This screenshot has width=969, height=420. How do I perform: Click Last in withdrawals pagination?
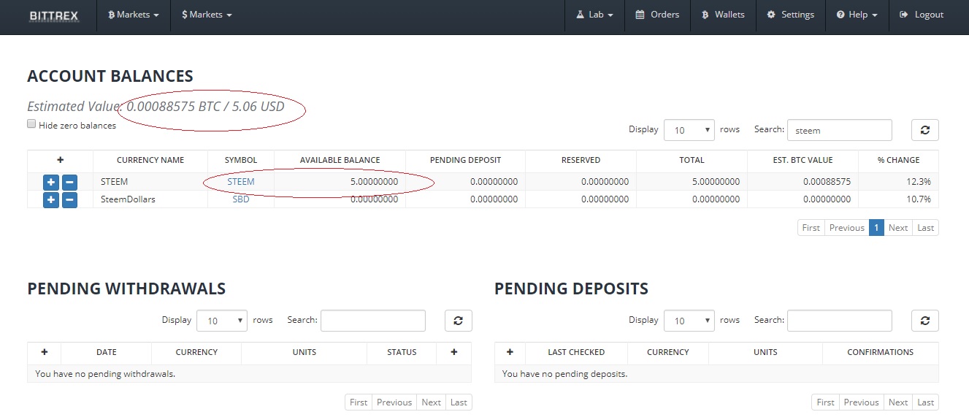pos(459,402)
